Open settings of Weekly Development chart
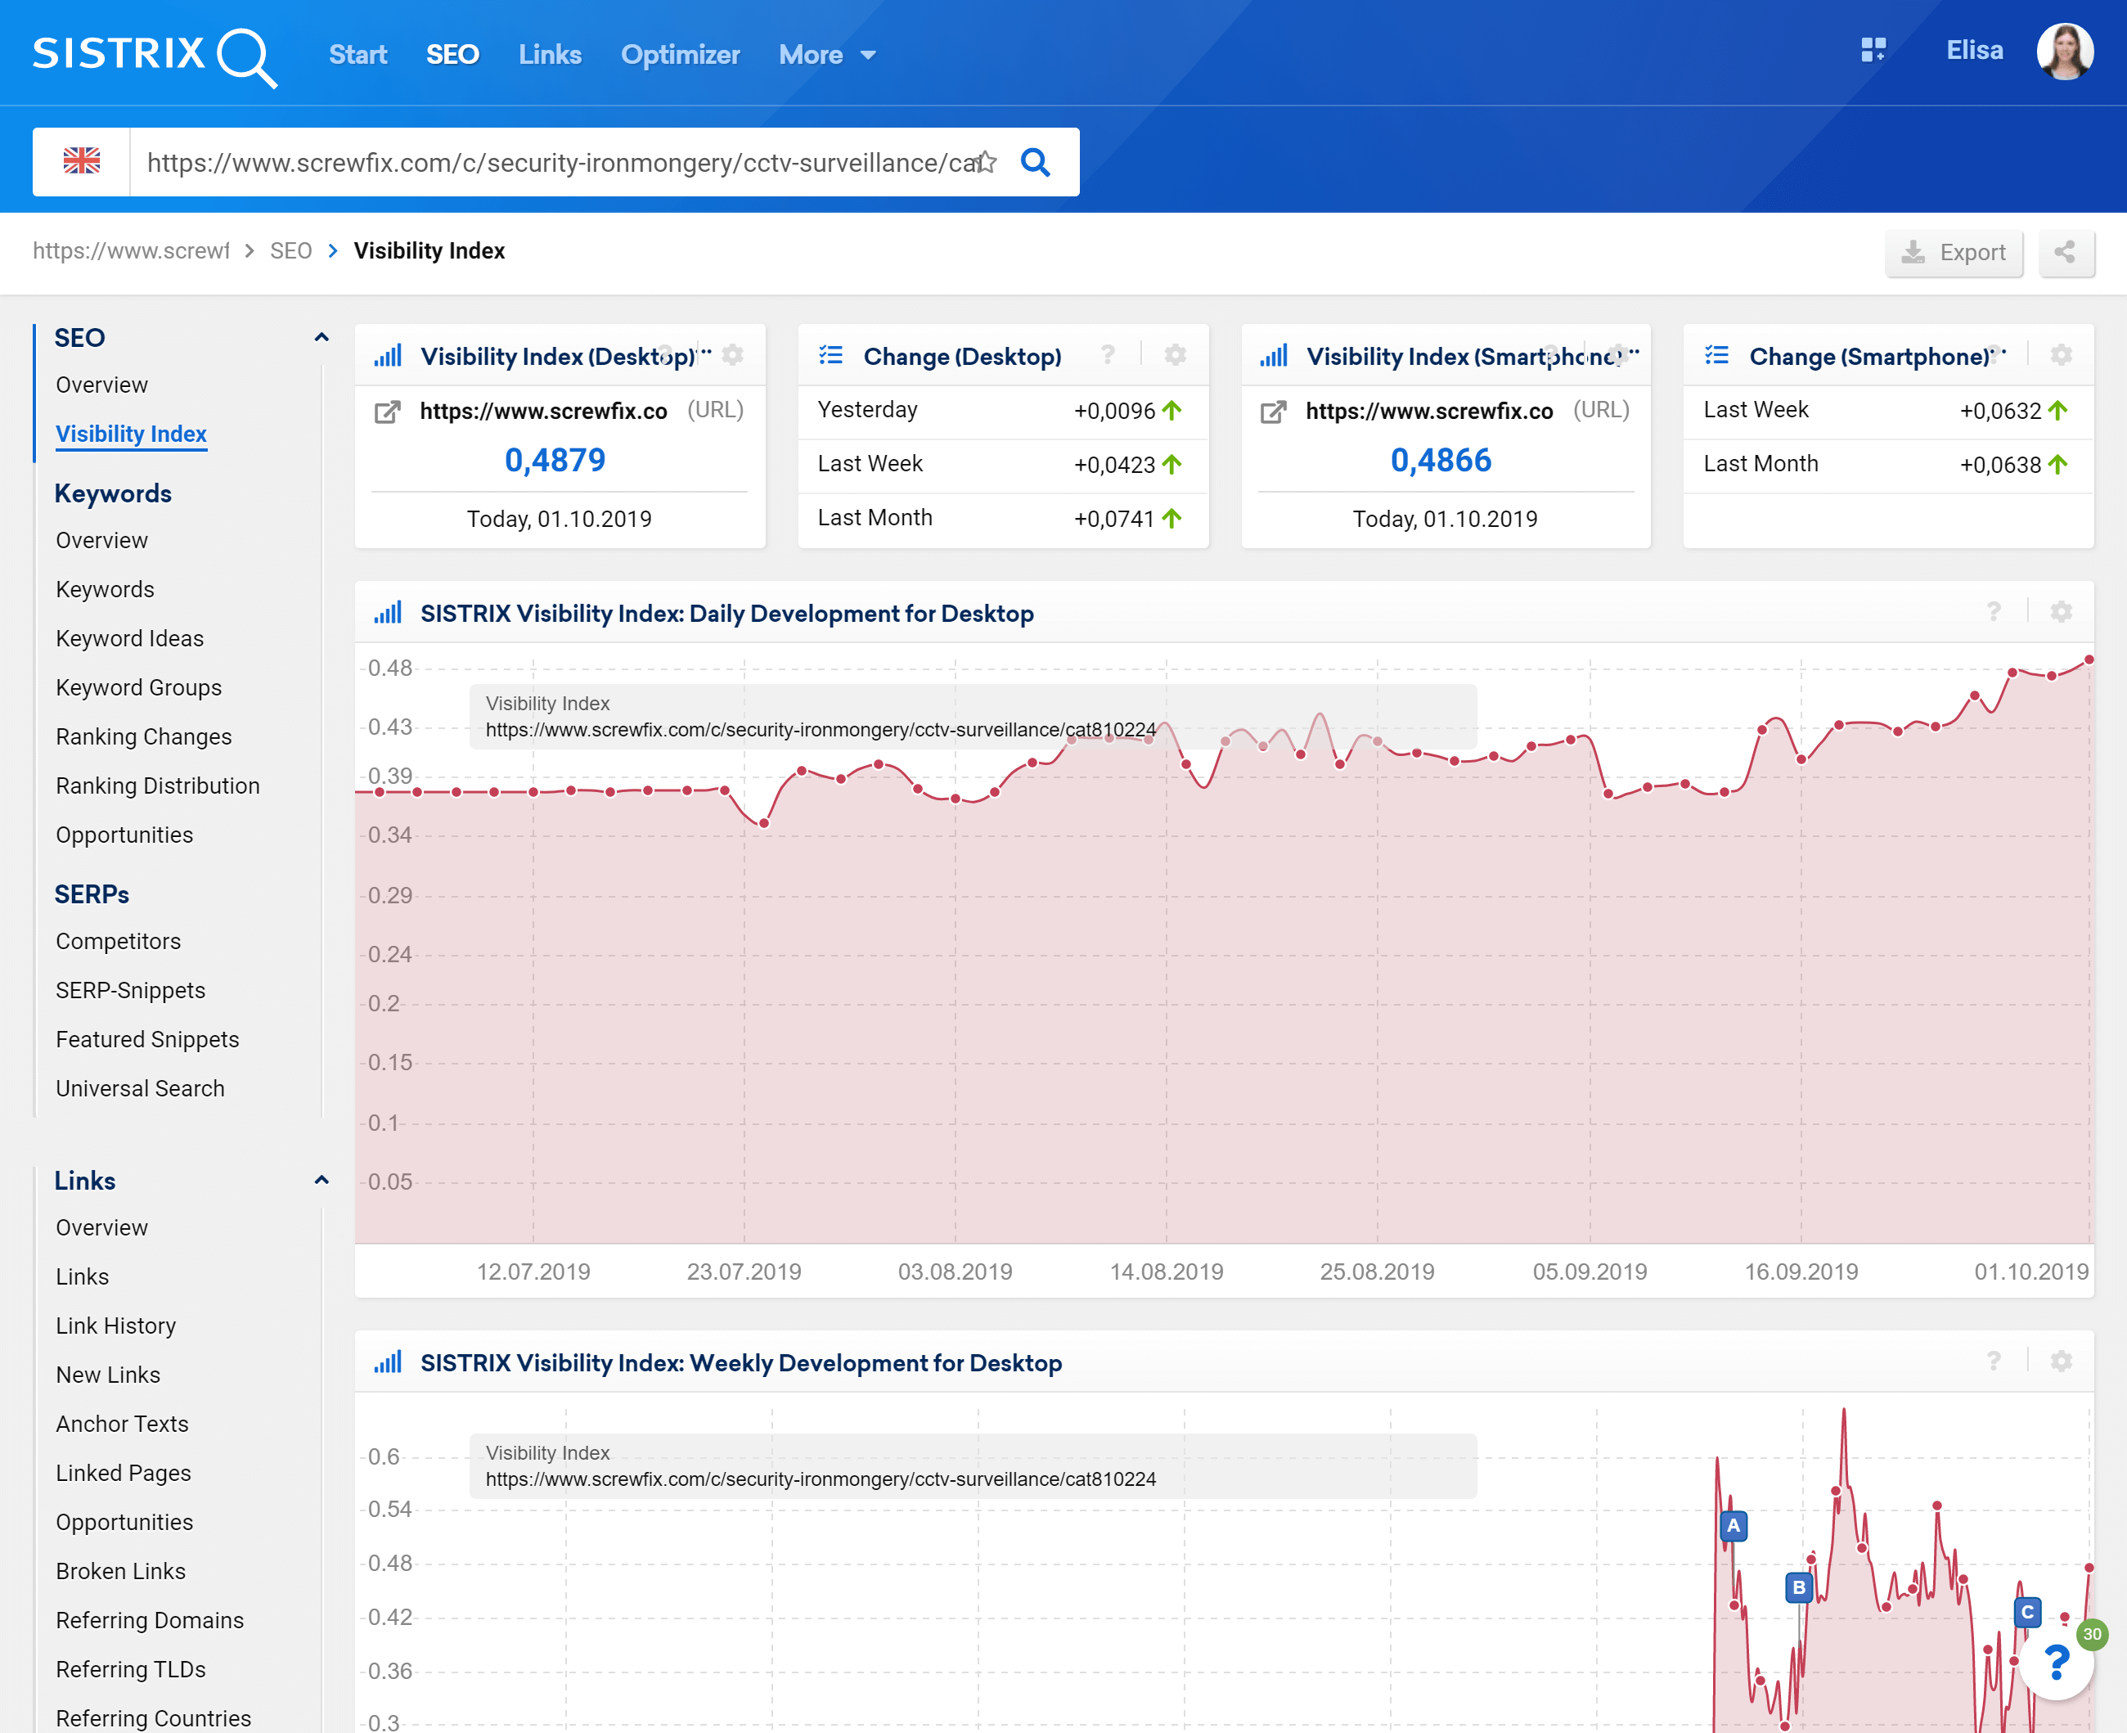Viewport: 2127px width, 1733px height. (2061, 1362)
